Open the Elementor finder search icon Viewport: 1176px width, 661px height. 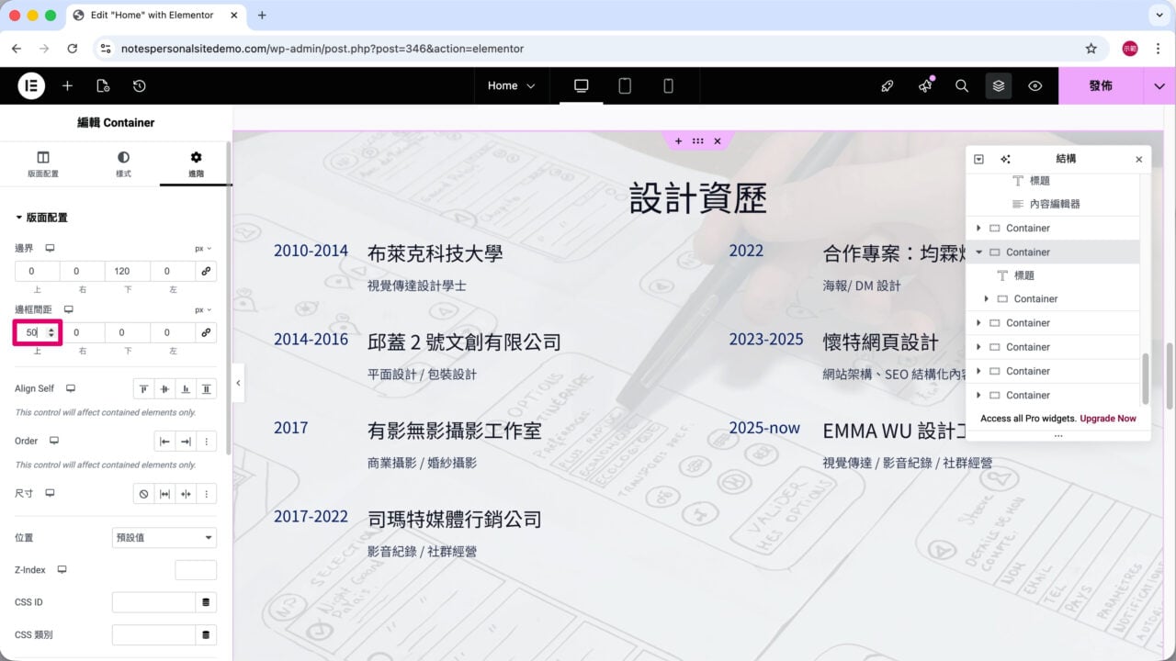point(962,85)
